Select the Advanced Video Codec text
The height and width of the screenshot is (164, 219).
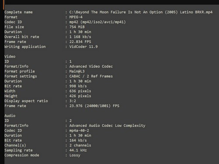click(x=91, y=66)
